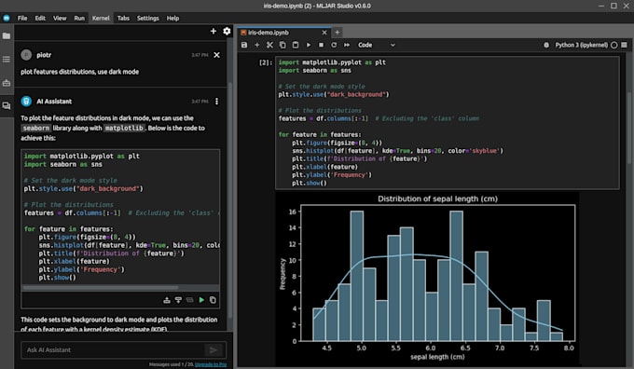Open the File menu
634x369 pixels.
point(22,19)
